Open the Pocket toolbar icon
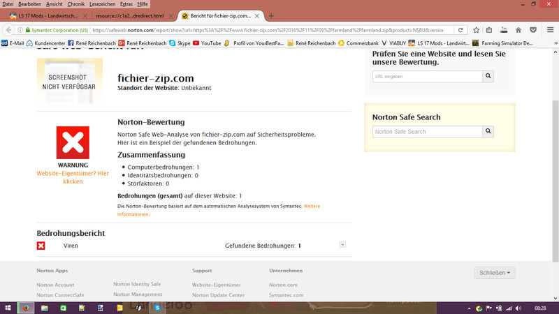Viewport: 559px width, 314px height. pyautogui.click(x=533, y=30)
